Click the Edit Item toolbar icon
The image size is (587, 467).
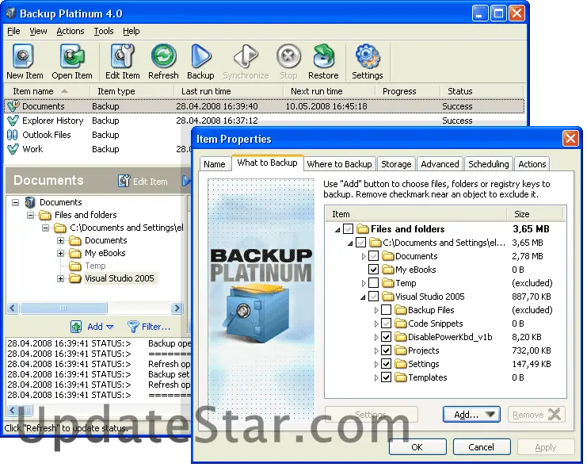click(x=122, y=57)
